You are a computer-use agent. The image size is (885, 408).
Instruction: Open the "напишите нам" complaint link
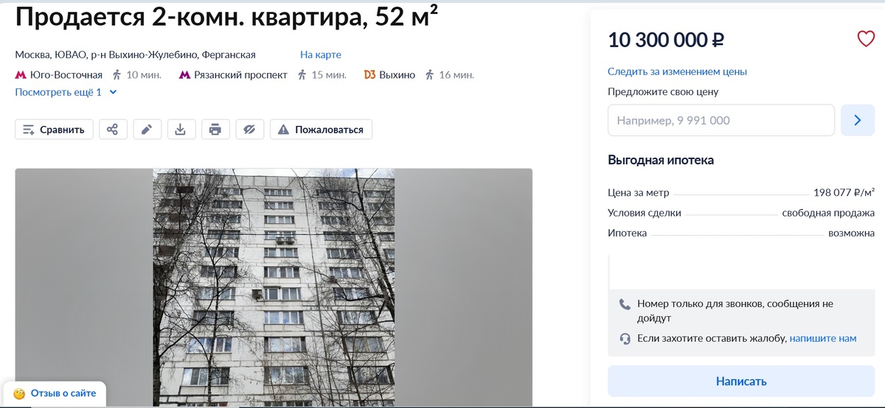pos(823,339)
